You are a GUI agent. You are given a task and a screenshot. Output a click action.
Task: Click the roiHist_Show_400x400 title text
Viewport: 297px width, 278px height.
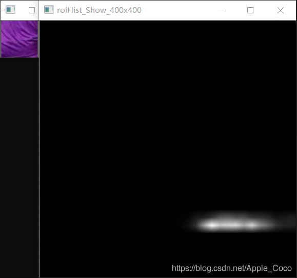point(99,10)
